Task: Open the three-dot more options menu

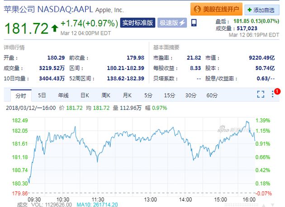Action: click(273, 94)
